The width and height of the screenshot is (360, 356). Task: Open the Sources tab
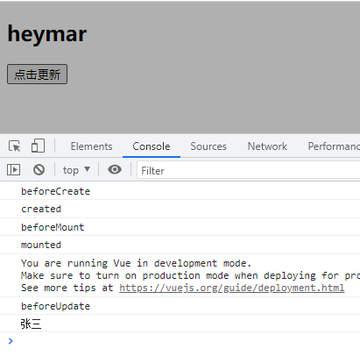click(208, 146)
